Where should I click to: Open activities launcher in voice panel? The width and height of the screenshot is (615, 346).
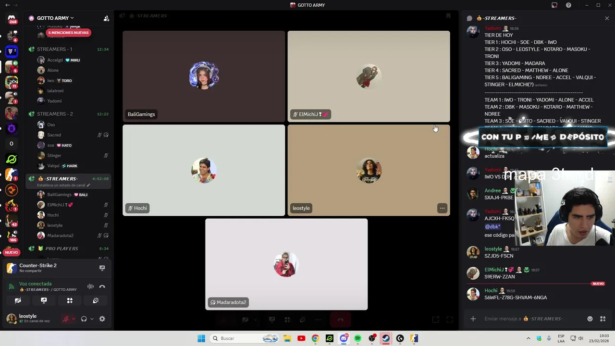(70, 300)
